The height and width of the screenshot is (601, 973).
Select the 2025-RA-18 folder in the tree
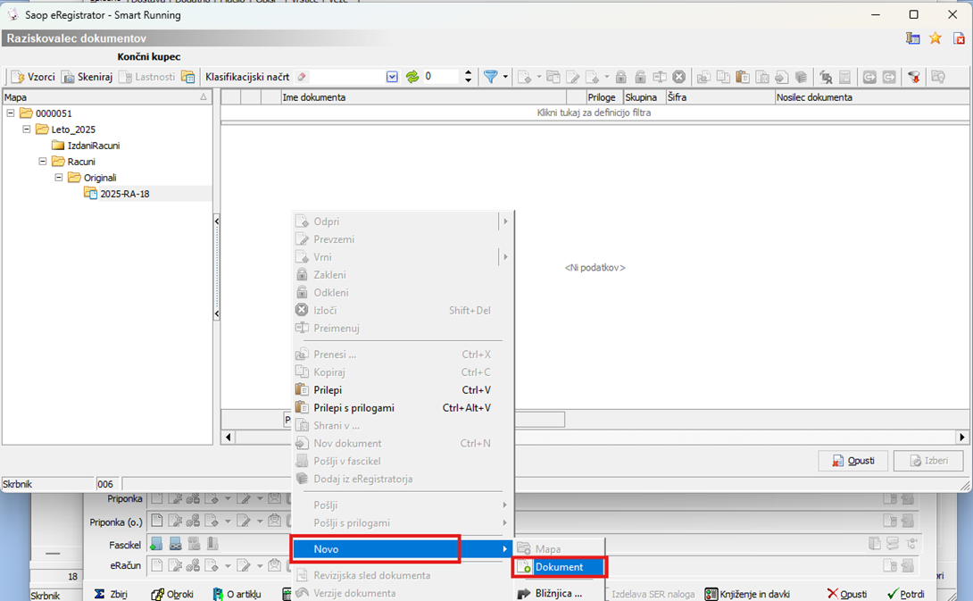coord(125,194)
